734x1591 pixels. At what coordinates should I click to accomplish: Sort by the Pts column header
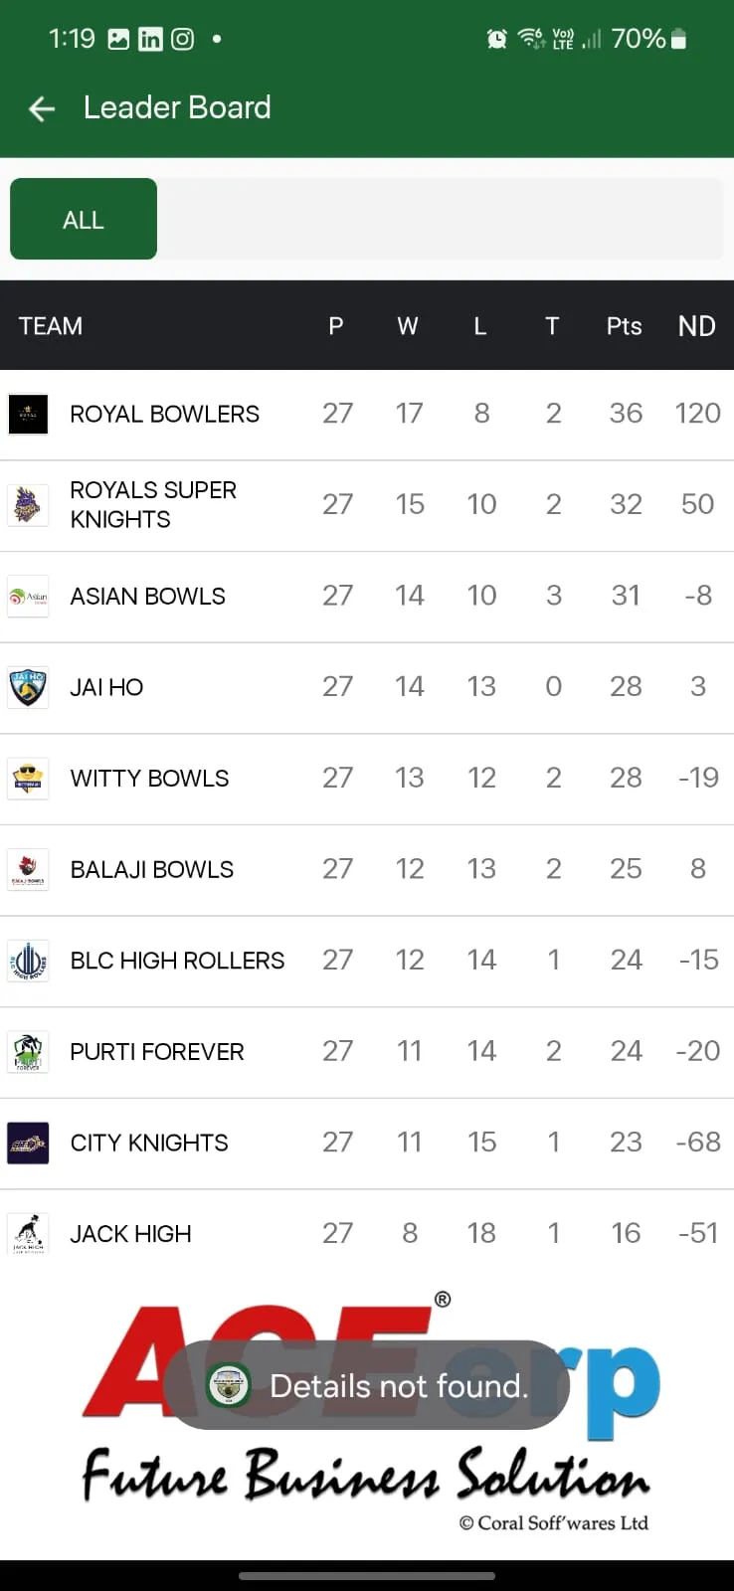tap(623, 325)
